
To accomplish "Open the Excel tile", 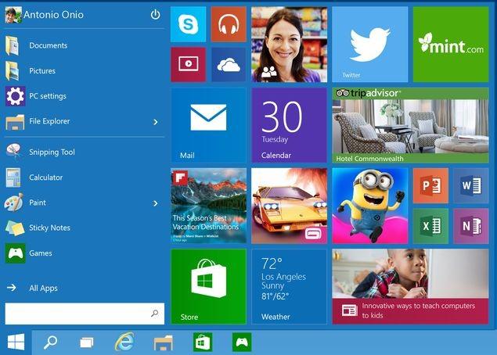I will [430, 226].
